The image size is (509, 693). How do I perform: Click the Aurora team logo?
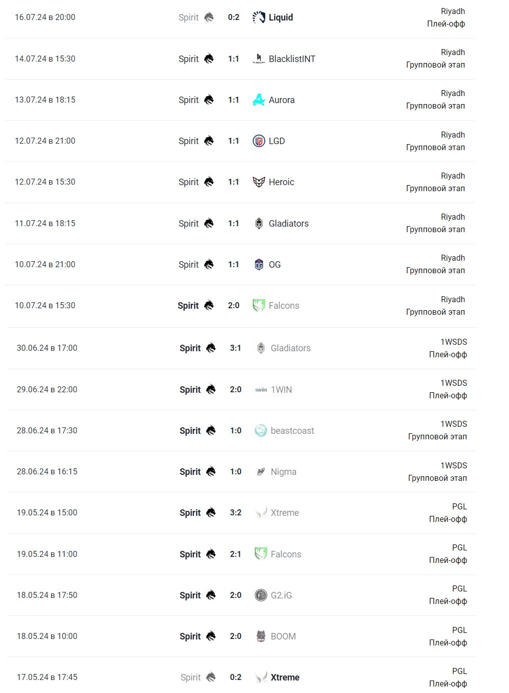click(259, 100)
